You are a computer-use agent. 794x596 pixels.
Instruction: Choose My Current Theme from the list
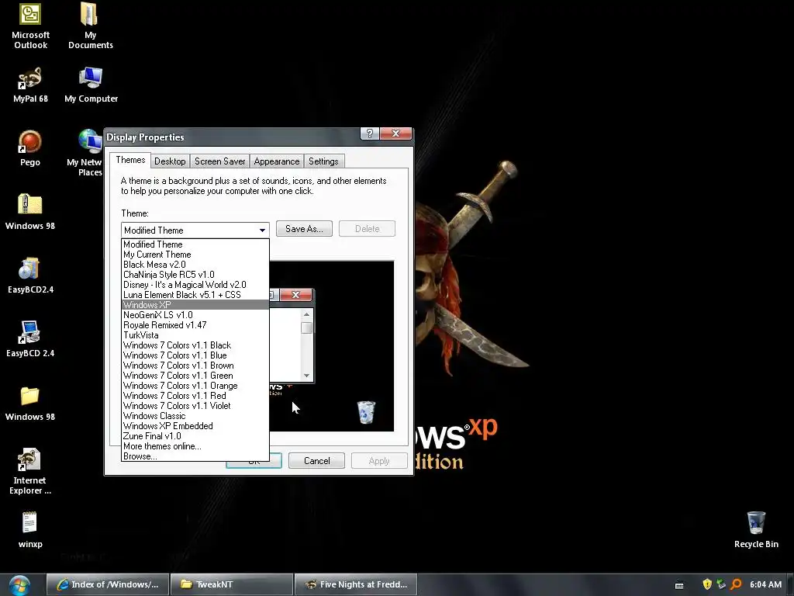[x=195, y=255]
